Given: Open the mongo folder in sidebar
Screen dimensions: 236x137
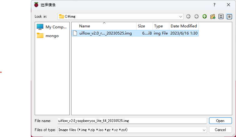Looking at the screenshot, I should (x=48, y=36).
